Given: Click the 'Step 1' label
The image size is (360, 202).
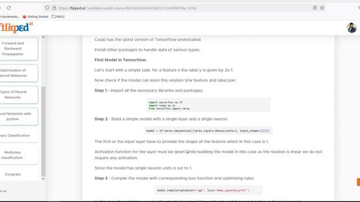Looking at the screenshot, I should click(101, 90).
